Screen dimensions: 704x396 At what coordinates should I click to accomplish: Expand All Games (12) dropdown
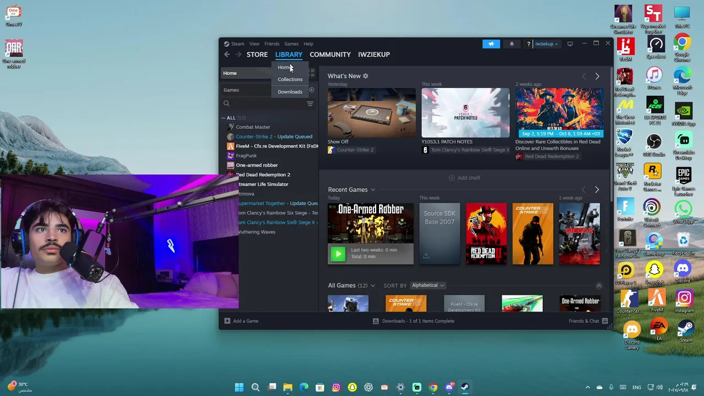point(373,285)
